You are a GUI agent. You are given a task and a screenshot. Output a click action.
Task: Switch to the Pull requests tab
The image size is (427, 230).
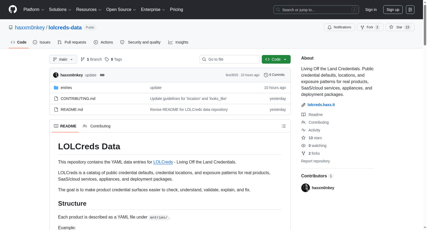[x=72, y=42]
